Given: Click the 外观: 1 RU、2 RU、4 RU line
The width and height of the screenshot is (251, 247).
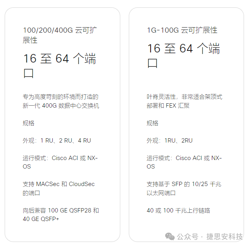Looking at the screenshot, I should [x=57, y=141].
